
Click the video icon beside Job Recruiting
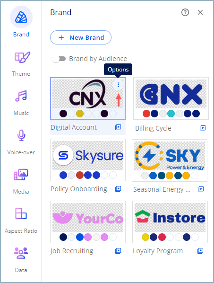118,251
